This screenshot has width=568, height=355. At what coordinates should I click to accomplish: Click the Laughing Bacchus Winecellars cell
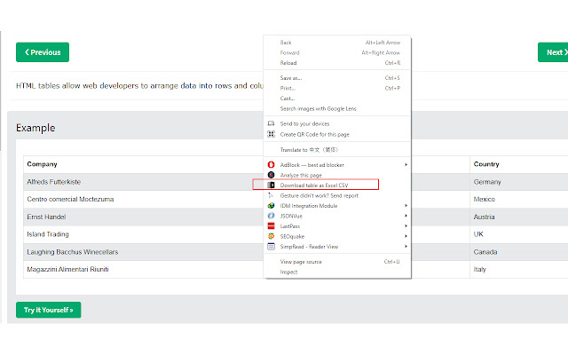click(x=73, y=252)
